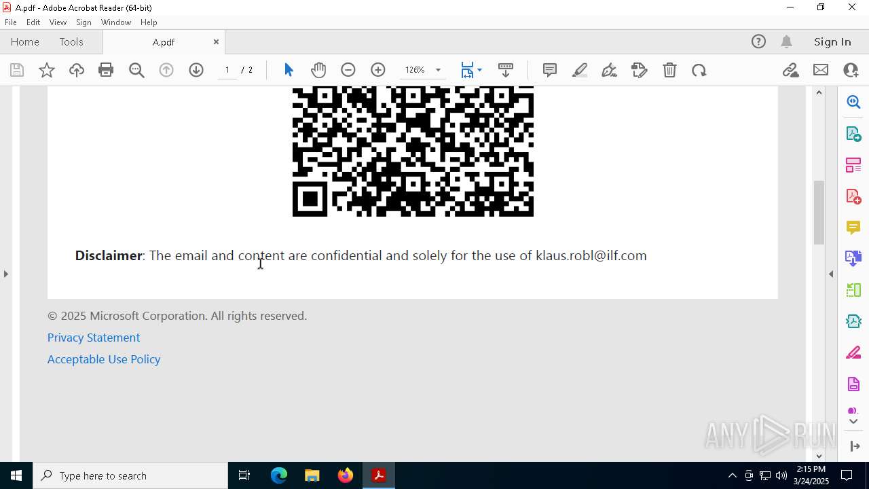This screenshot has width=869, height=489.
Task: Open the Acceptable Use Policy link
Action: click(104, 359)
